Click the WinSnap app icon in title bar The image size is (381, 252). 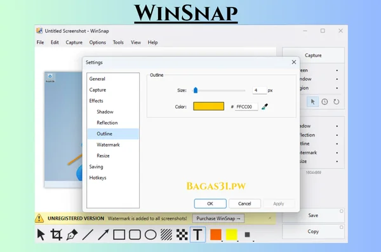point(39,30)
